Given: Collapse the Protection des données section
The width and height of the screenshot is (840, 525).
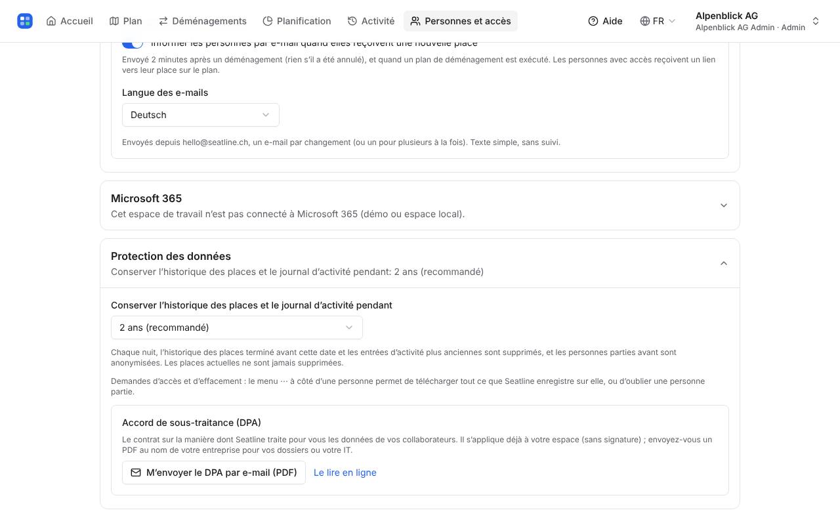Looking at the screenshot, I should [x=420, y=263].
